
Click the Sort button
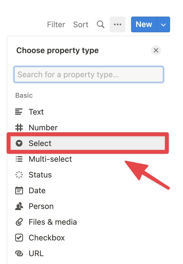(x=81, y=24)
